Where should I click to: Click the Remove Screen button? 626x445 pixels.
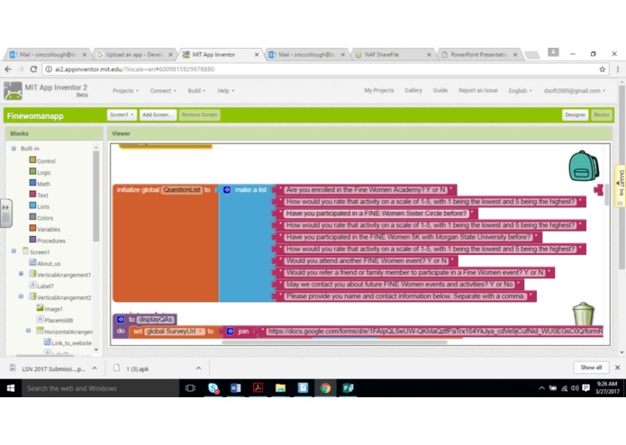[199, 115]
